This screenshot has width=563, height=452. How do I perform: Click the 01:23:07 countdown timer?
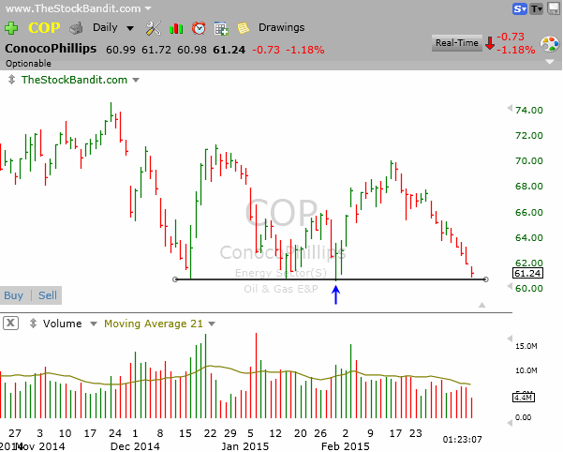pyautogui.click(x=462, y=439)
